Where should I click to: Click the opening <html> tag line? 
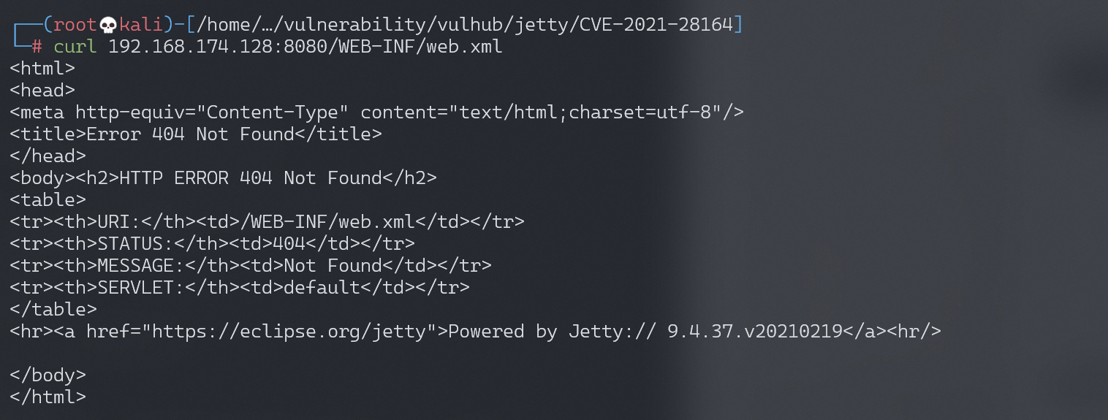coord(42,69)
